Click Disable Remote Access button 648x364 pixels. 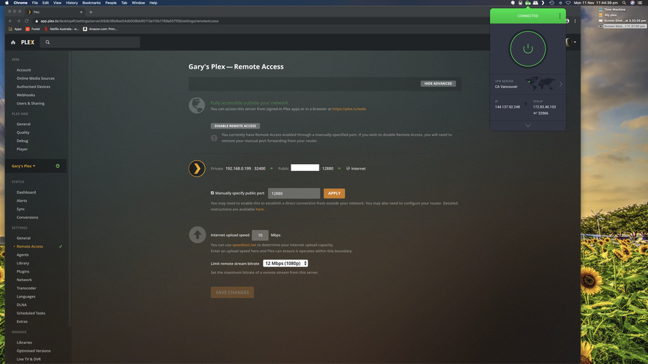point(235,126)
